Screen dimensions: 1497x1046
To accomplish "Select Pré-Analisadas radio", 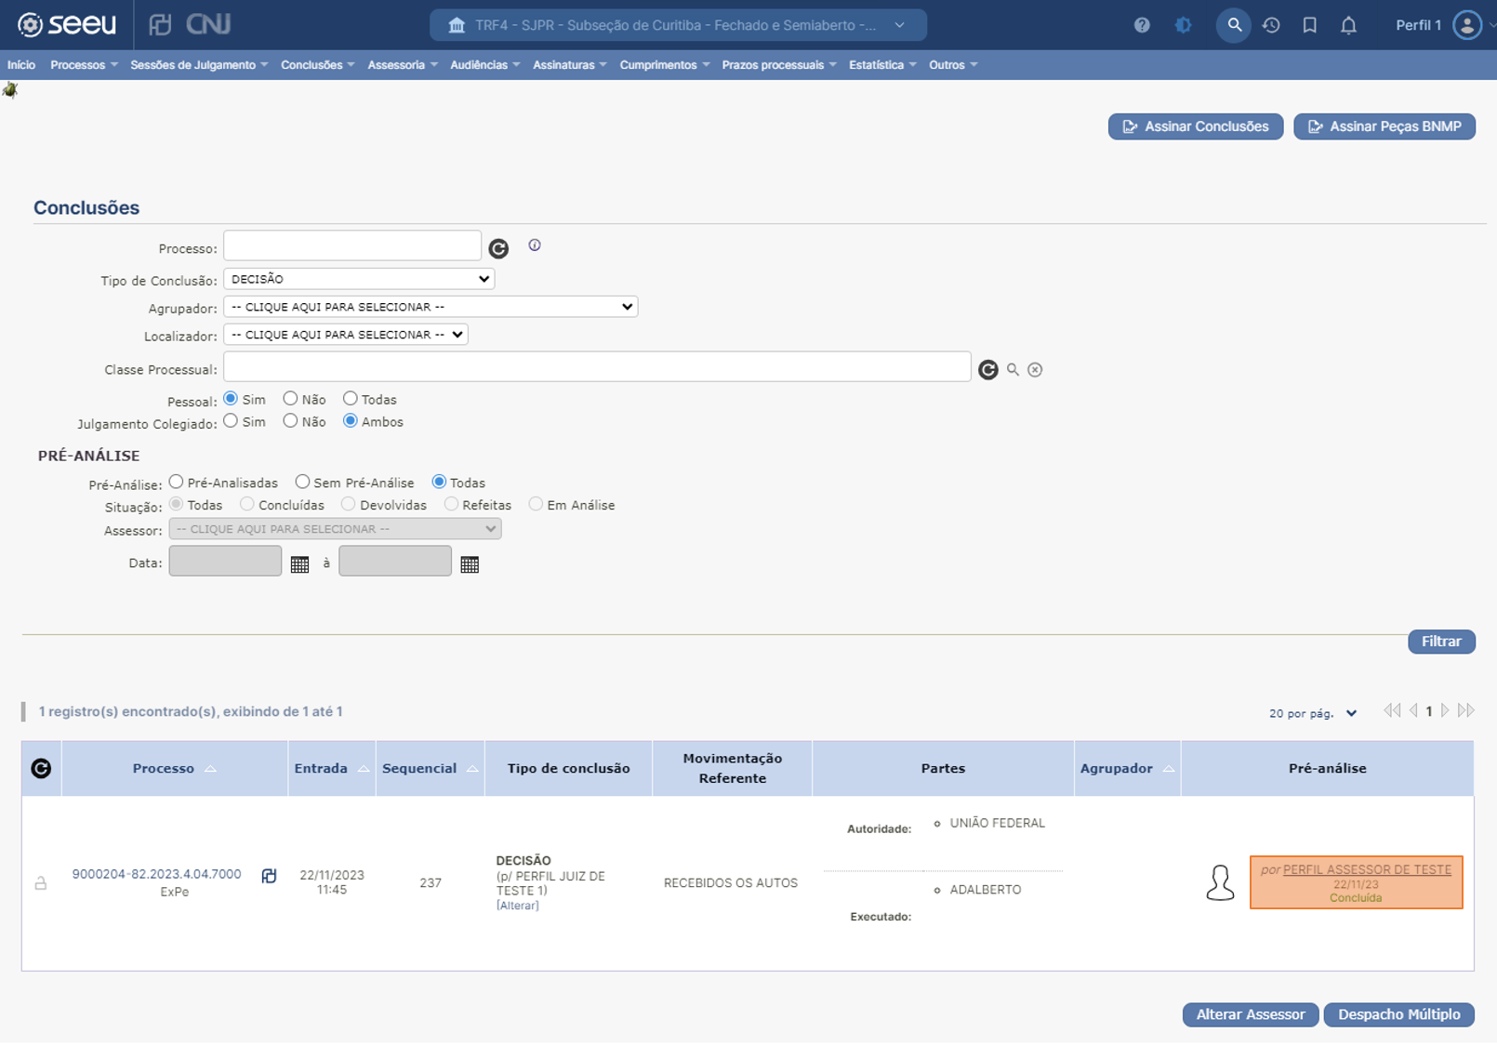I will 176,482.
